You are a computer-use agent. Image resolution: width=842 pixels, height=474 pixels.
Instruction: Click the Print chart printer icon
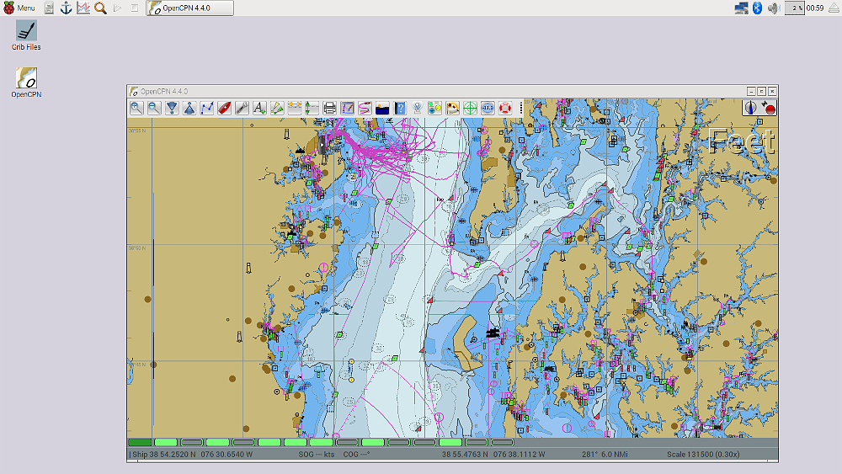330,108
